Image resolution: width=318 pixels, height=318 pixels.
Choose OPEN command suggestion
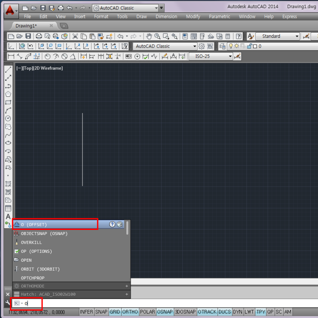(x=69, y=260)
